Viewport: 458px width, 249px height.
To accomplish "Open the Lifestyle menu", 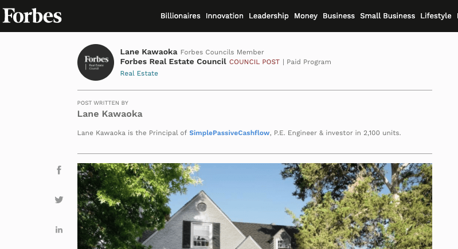I will tap(436, 16).
